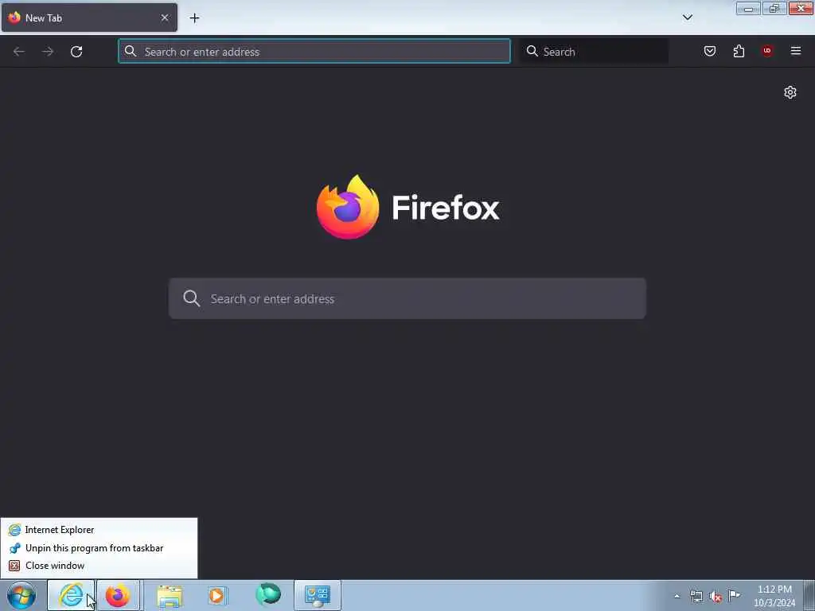Viewport: 815px width, 611px height.
Task: Minimize the Firefox window
Action: [x=748, y=9]
